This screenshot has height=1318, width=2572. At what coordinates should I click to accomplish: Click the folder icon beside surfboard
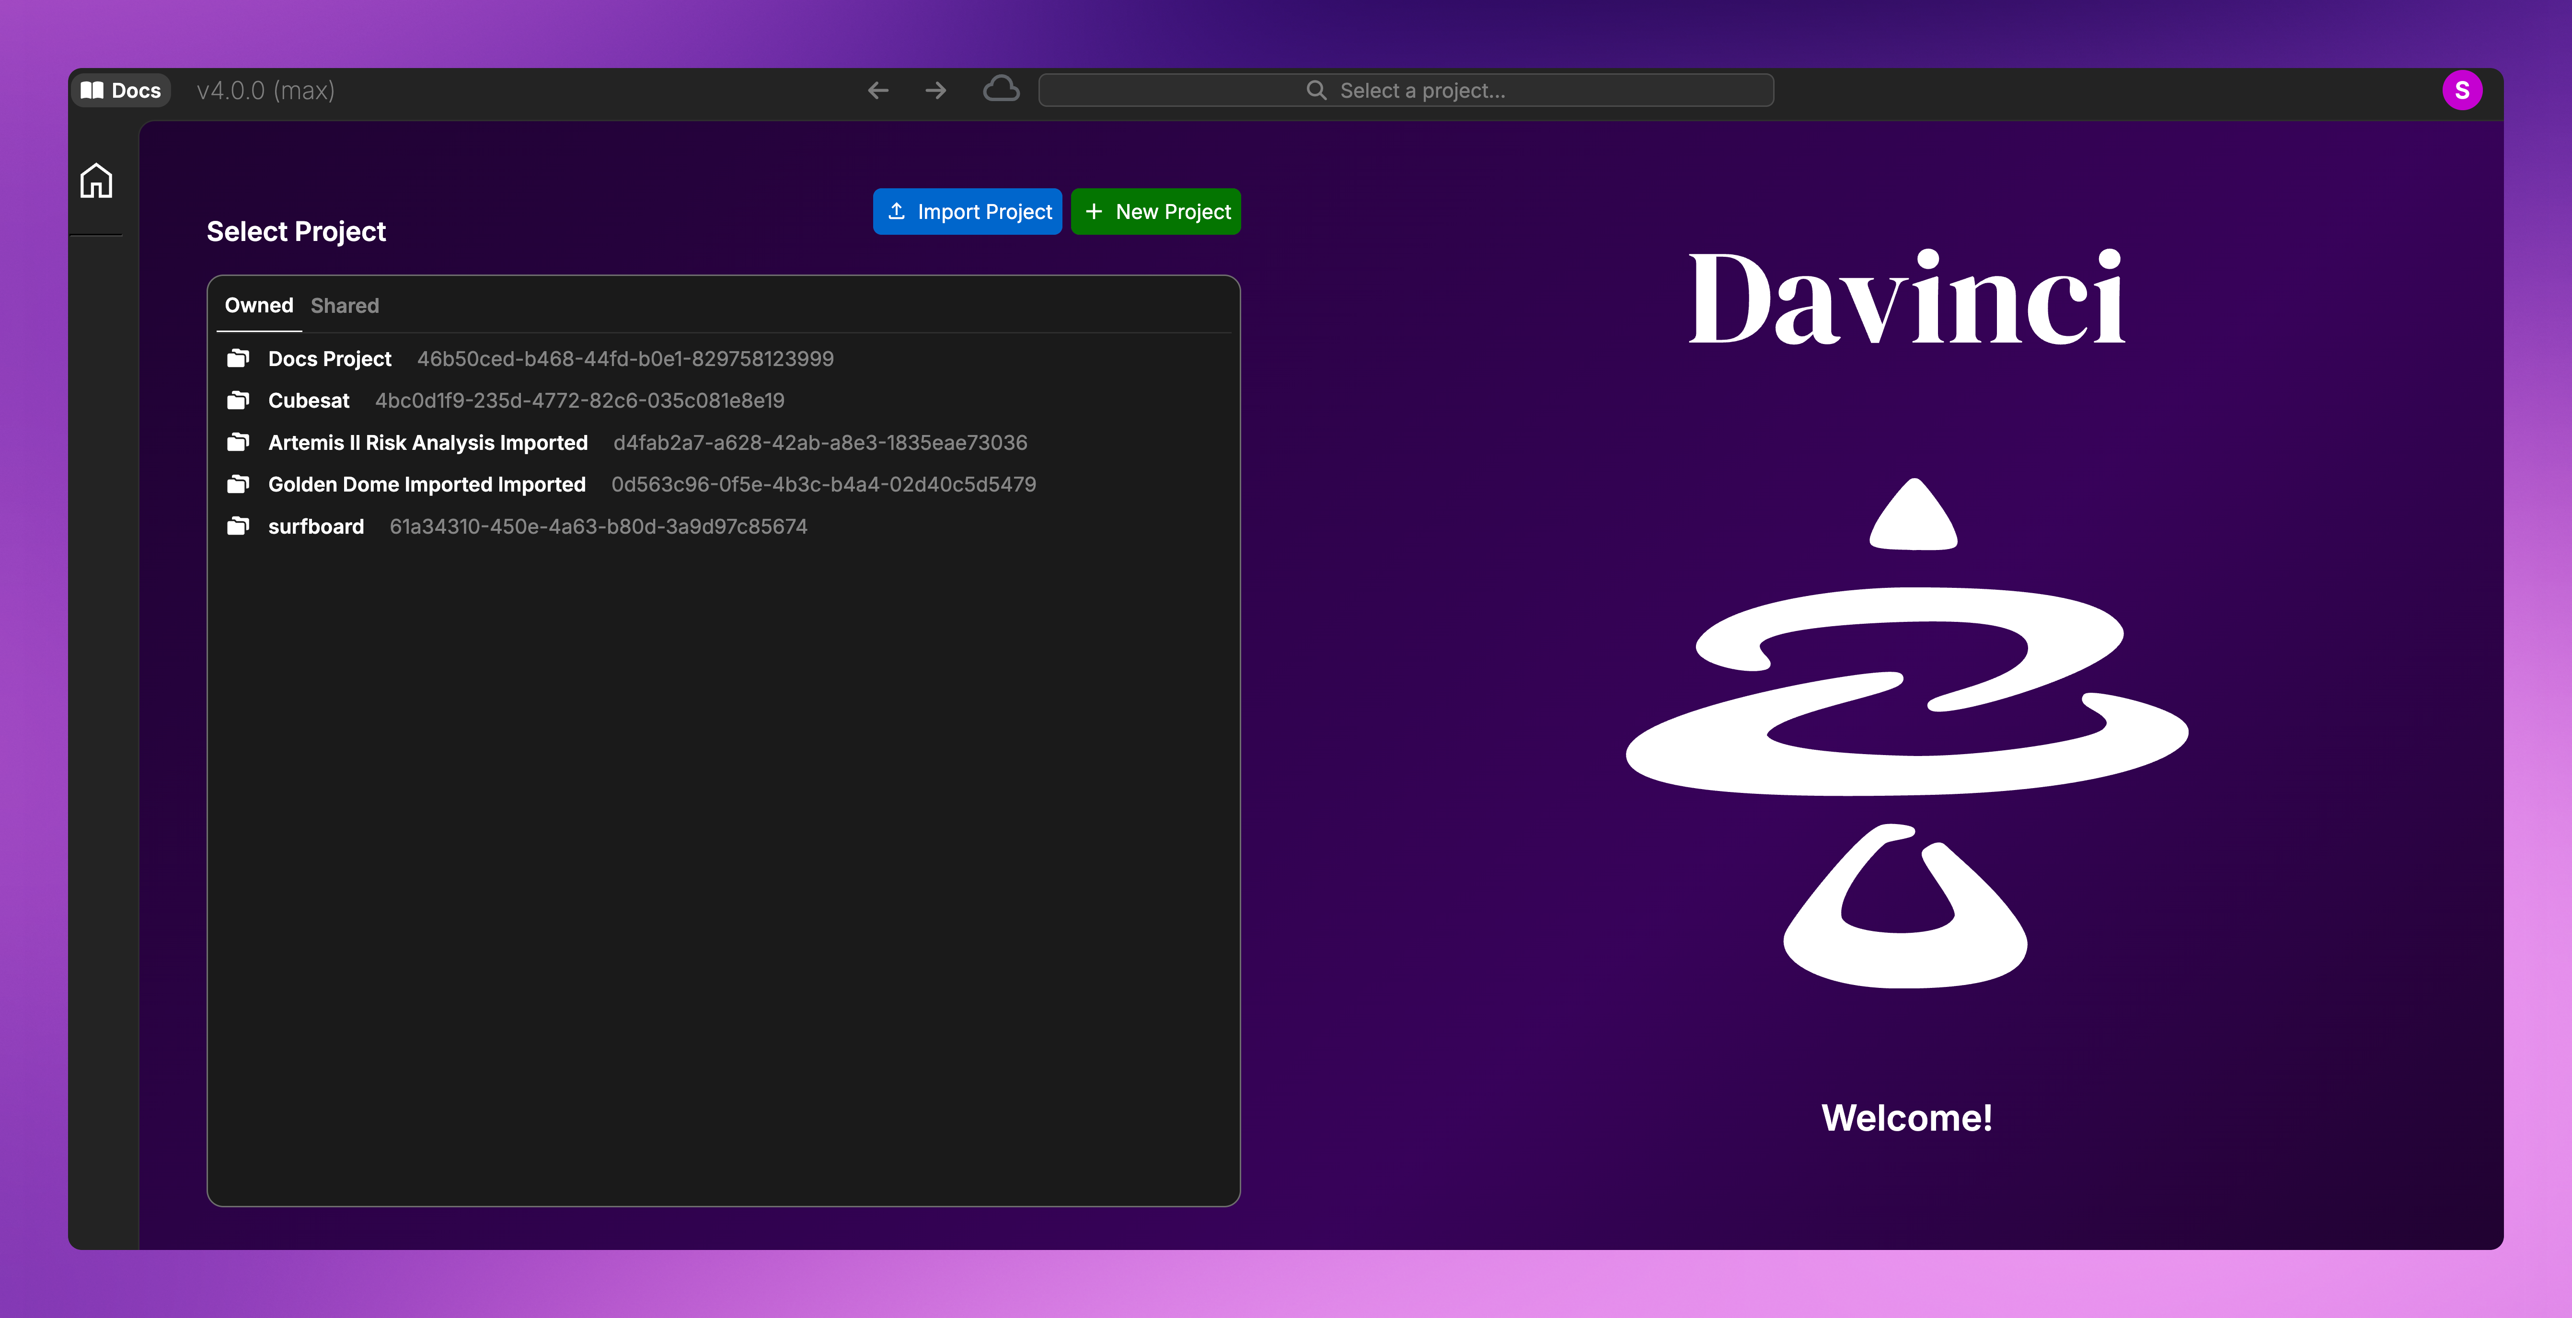tap(238, 526)
